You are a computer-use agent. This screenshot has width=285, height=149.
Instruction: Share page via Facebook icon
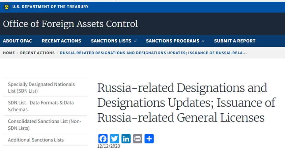pos(103,139)
